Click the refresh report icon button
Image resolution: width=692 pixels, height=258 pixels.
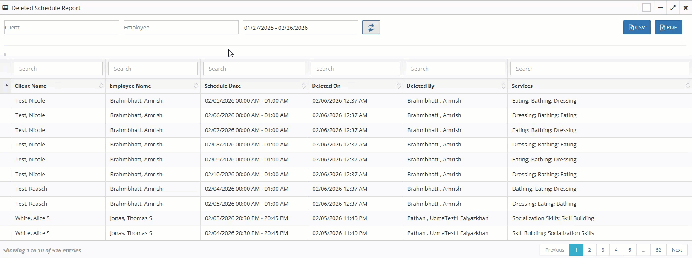pyautogui.click(x=371, y=28)
